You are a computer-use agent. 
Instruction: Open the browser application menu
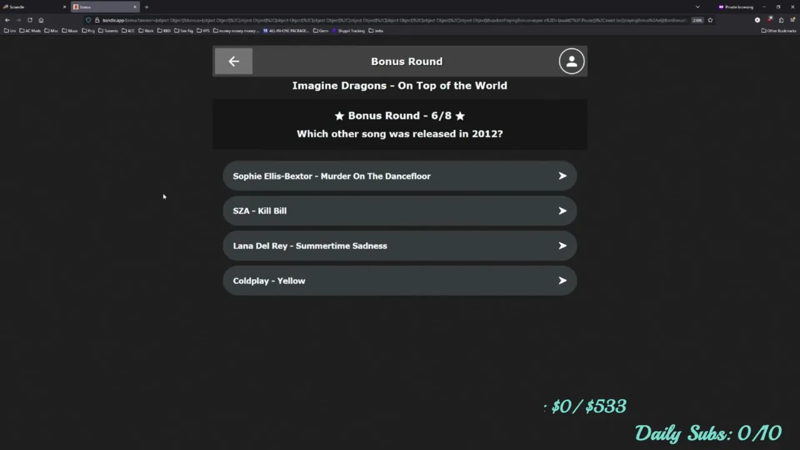click(792, 20)
